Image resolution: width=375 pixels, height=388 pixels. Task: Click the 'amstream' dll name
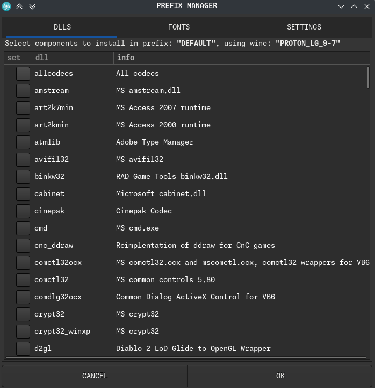click(x=52, y=91)
